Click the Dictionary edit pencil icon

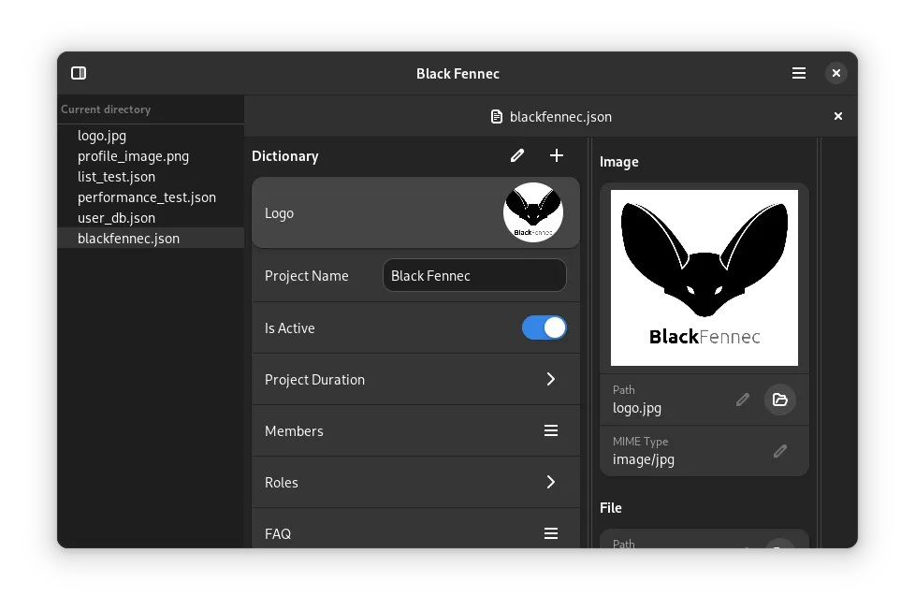[517, 155]
